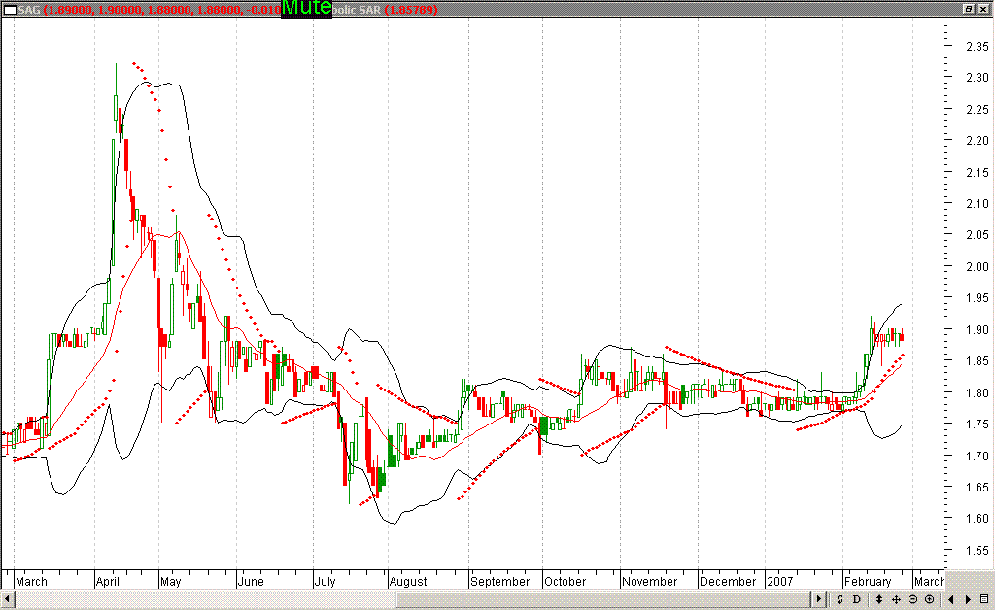Click the right arrow of horizontal scrollbar
This screenshot has width=995, height=610.
tap(818, 598)
